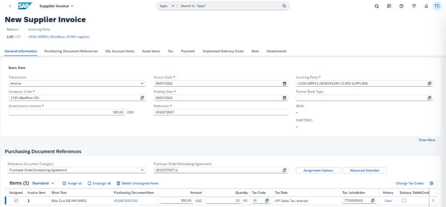Switch to the G/L Account Items tab
Image resolution: width=446 pixels, height=207 pixels.
pyautogui.click(x=120, y=51)
